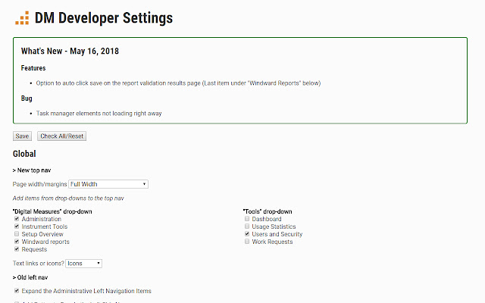Uncheck the Administration checkbox
Viewport: 485px width, 303px height.
pos(17,219)
